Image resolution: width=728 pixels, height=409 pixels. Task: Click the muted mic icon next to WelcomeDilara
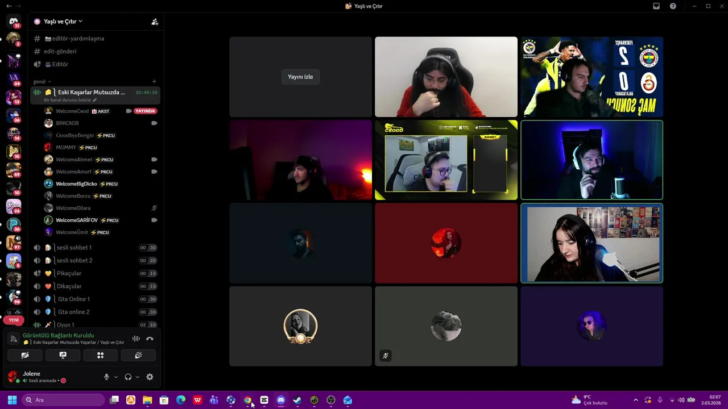[x=154, y=208]
